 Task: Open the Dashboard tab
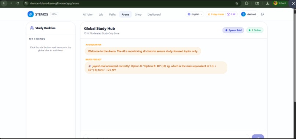(x=154, y=15)
